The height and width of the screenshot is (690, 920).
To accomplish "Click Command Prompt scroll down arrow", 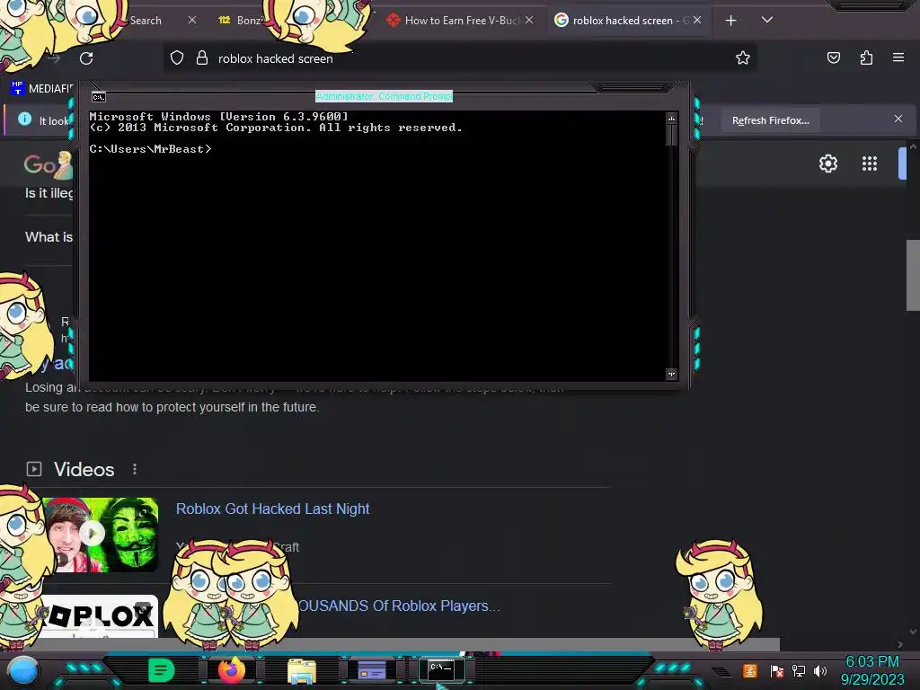I will [x=671, y=374].
